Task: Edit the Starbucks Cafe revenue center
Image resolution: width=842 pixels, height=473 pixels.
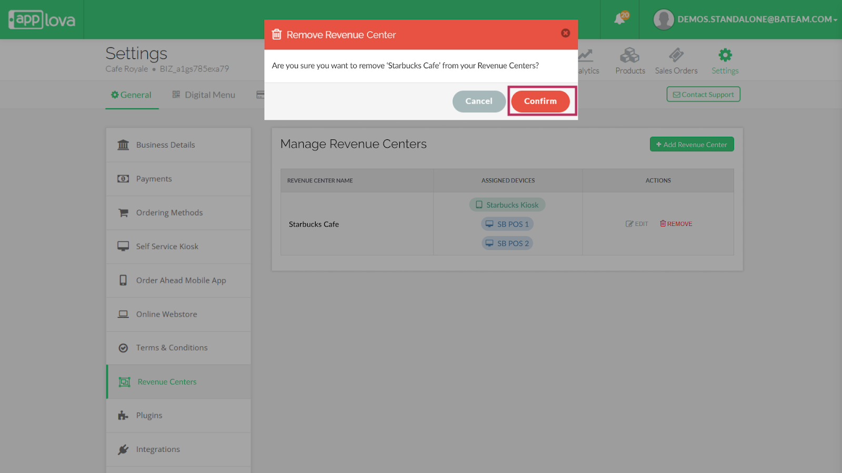Action: coord(637,224)
